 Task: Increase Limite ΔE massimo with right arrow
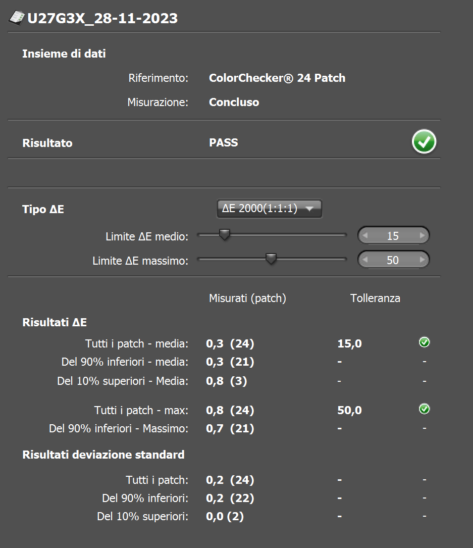click(x=422, y=260)
